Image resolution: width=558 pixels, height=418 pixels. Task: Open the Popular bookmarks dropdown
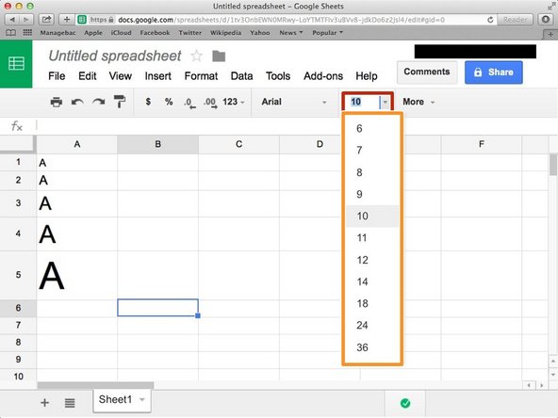click(327, 33)
